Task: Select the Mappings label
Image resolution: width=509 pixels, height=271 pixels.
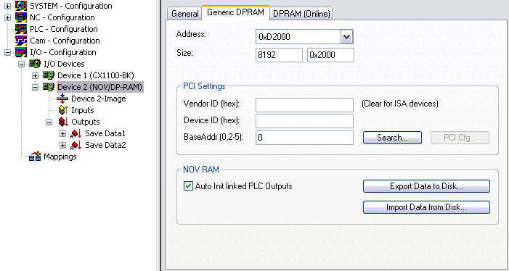Action: (x=60, y=157)
